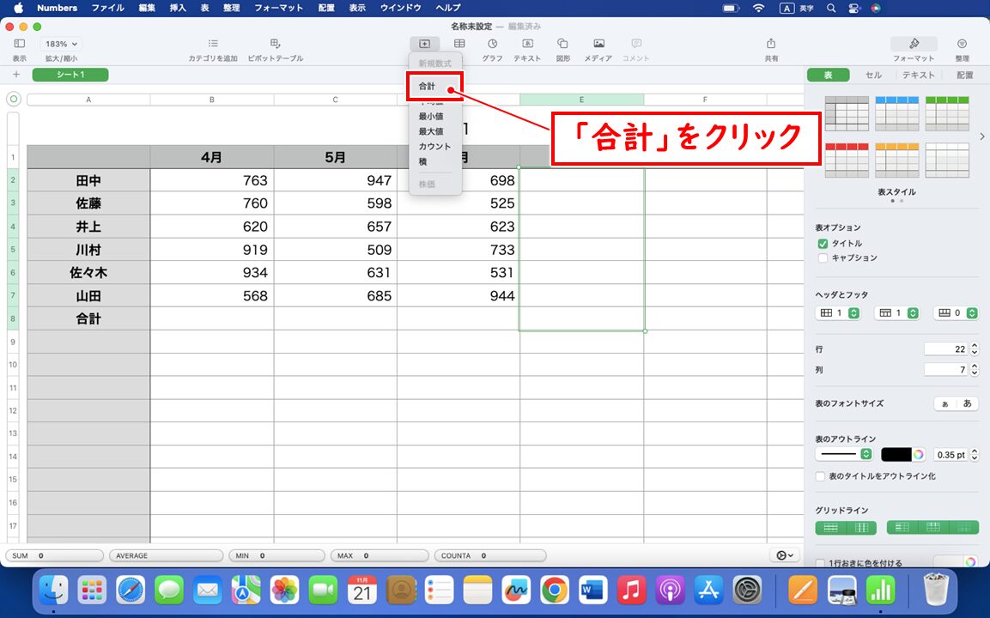Click the カテゴリを追加 toolbar icon
The height and width of the screenshot is (618, 990).
pos(212,45)
